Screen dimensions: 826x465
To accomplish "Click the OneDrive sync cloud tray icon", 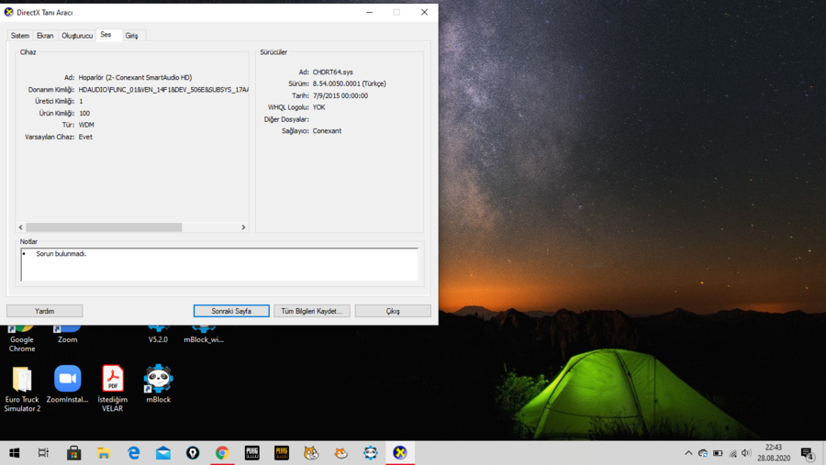I will coord(703,453).
